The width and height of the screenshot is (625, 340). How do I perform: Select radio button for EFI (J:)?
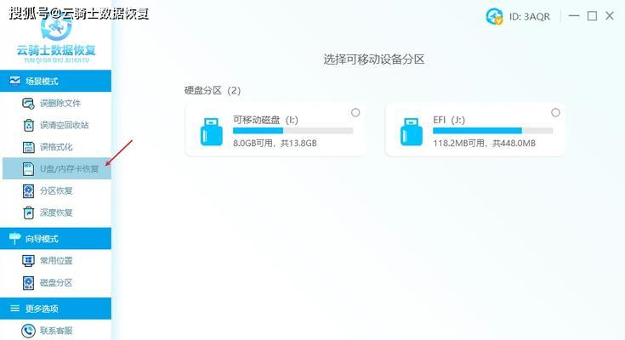tap(555, 113)
